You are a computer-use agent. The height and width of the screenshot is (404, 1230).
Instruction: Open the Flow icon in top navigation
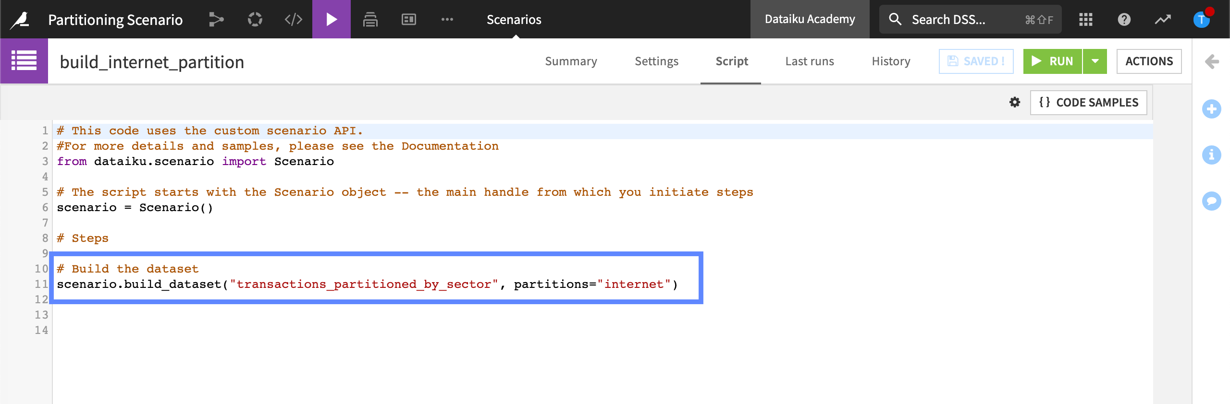coord(216,20)
